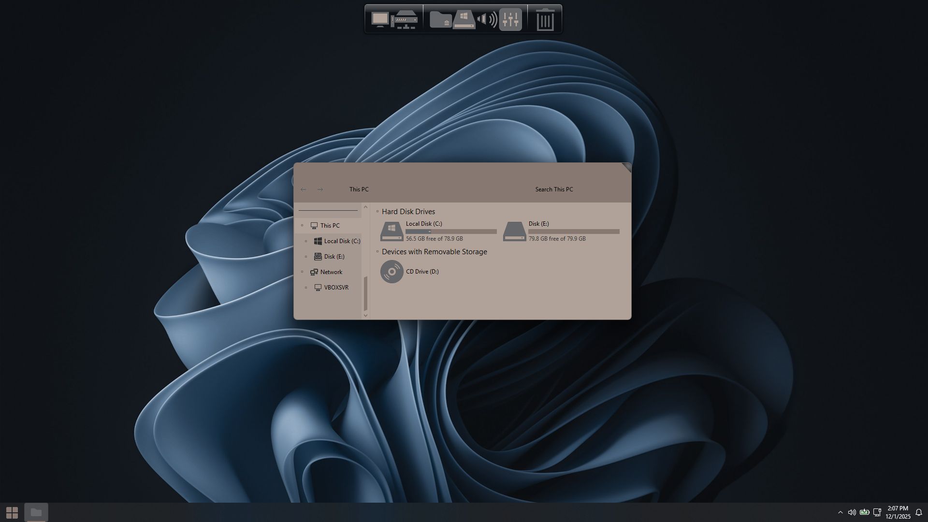Click the volume icon in the system tray
Viewport: 928px width, 522px height.
pos(852,512)
